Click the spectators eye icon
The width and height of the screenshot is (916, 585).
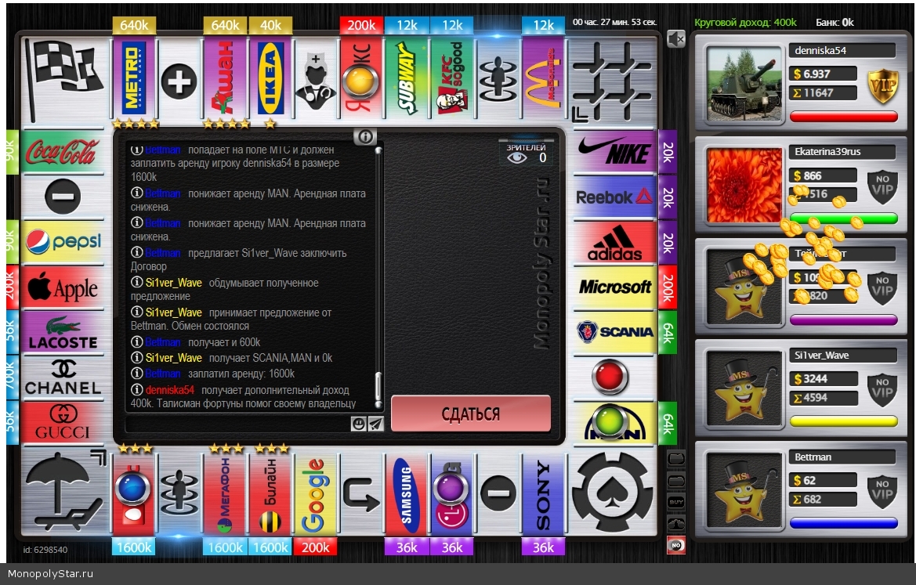pos(517,157)
